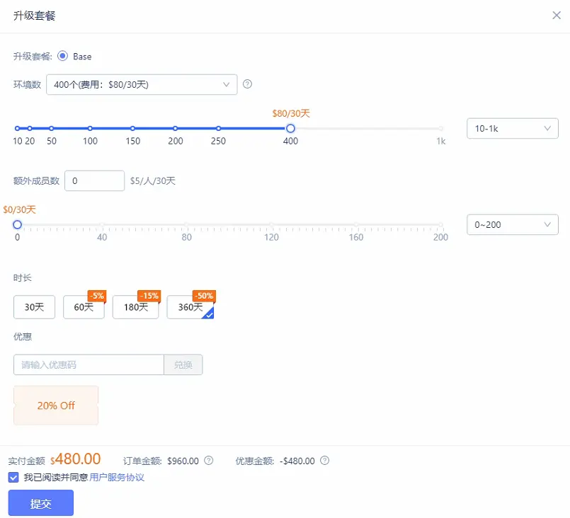This screenshot has width=570, height=518.
Task: Set member slider to 40
Action: (x=102, y=224)
